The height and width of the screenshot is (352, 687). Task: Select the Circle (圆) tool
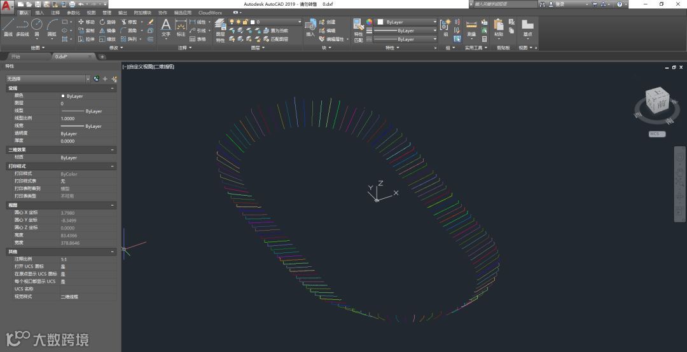click(37, 27)
